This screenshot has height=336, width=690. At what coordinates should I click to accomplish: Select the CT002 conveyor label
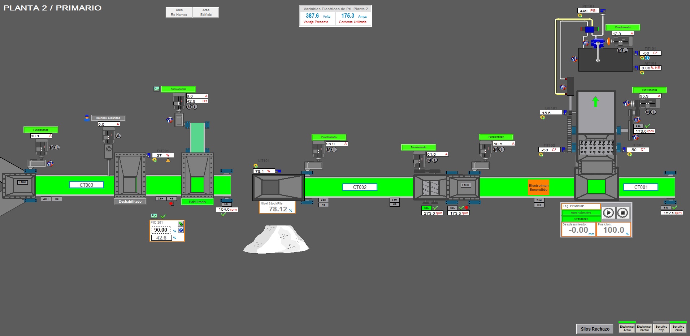[x=360, y=187]
